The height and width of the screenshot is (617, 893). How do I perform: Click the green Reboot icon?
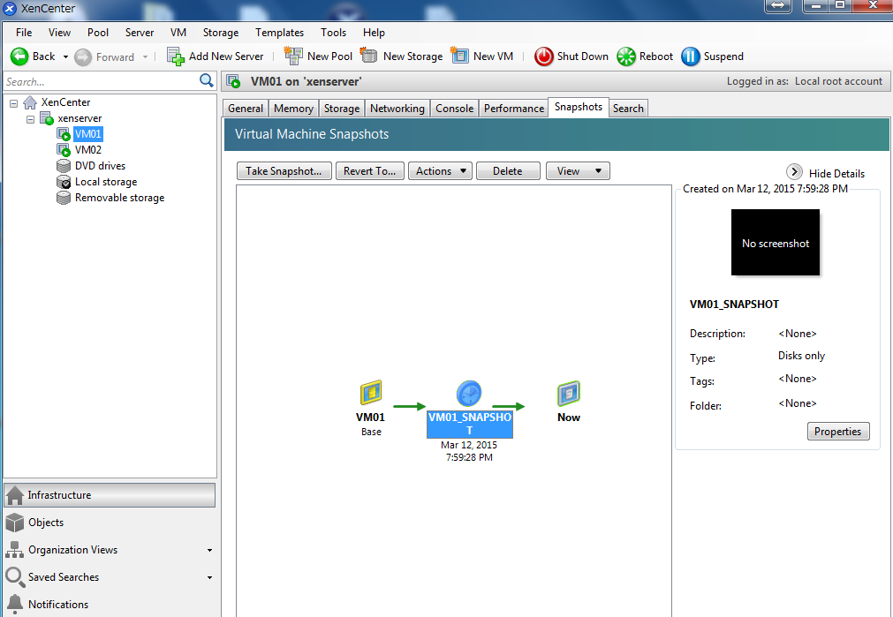(x=626, y=56)
